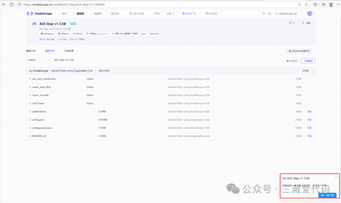Screen dimensions: 341x203
Task: Open the GitHub link in navbar
Action: 211,13
